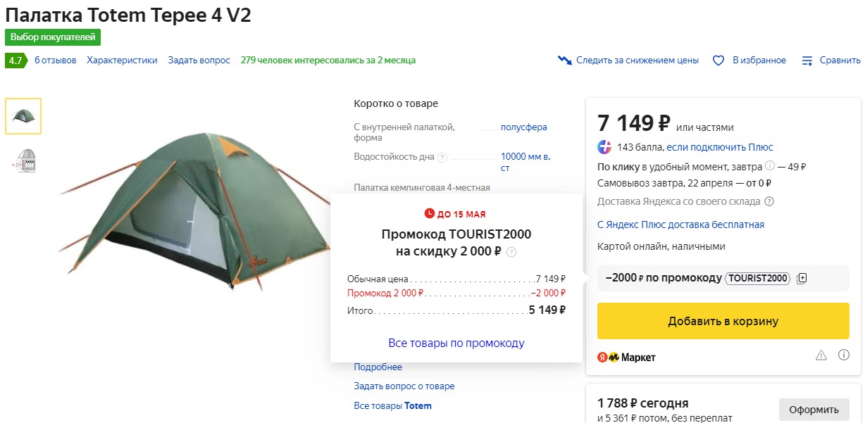Click the question mark next to Водостойкость дна

pos(442,157)
